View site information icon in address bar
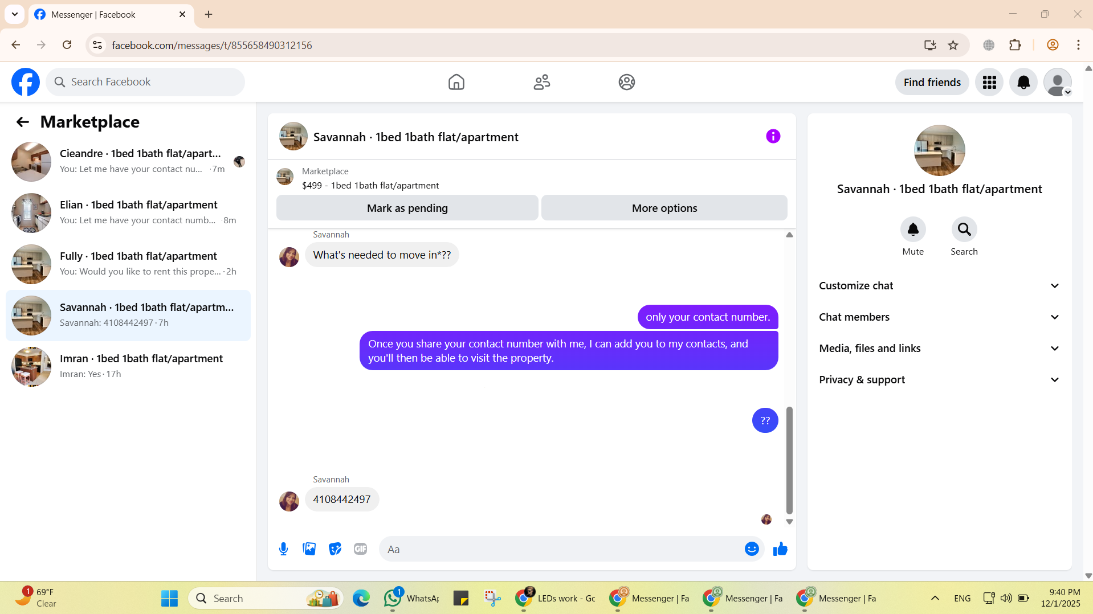Screen dimensions: 1093x614 click(97, 45)
